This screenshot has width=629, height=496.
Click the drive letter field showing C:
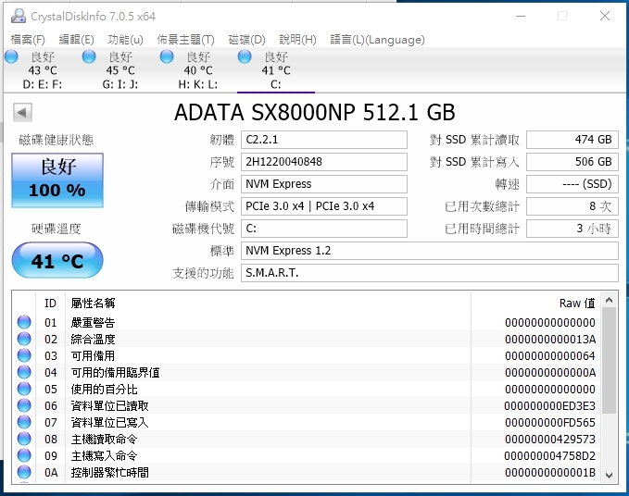pyautogui.click(x=324, y=229)
